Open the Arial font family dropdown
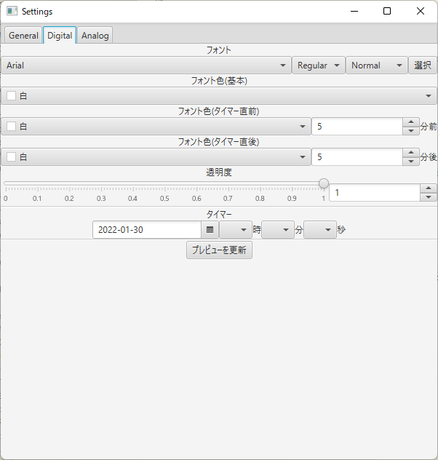Image resolution: width=438 pixels, height=460 pixels. (146, 66)
